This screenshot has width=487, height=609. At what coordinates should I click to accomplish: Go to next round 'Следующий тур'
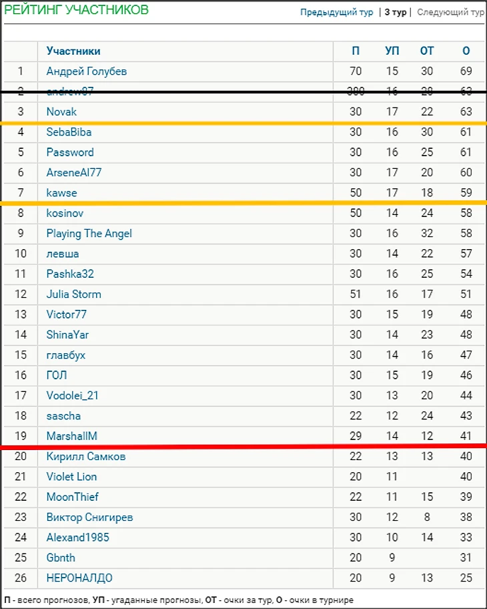click(x=450, y=13)
